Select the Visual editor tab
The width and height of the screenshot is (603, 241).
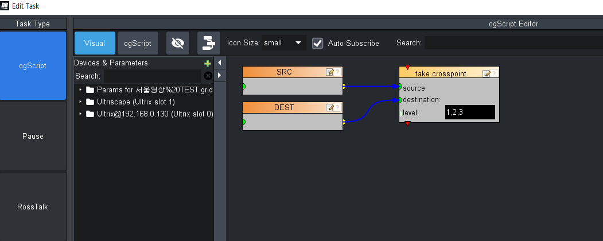click(x=95, y=43)
